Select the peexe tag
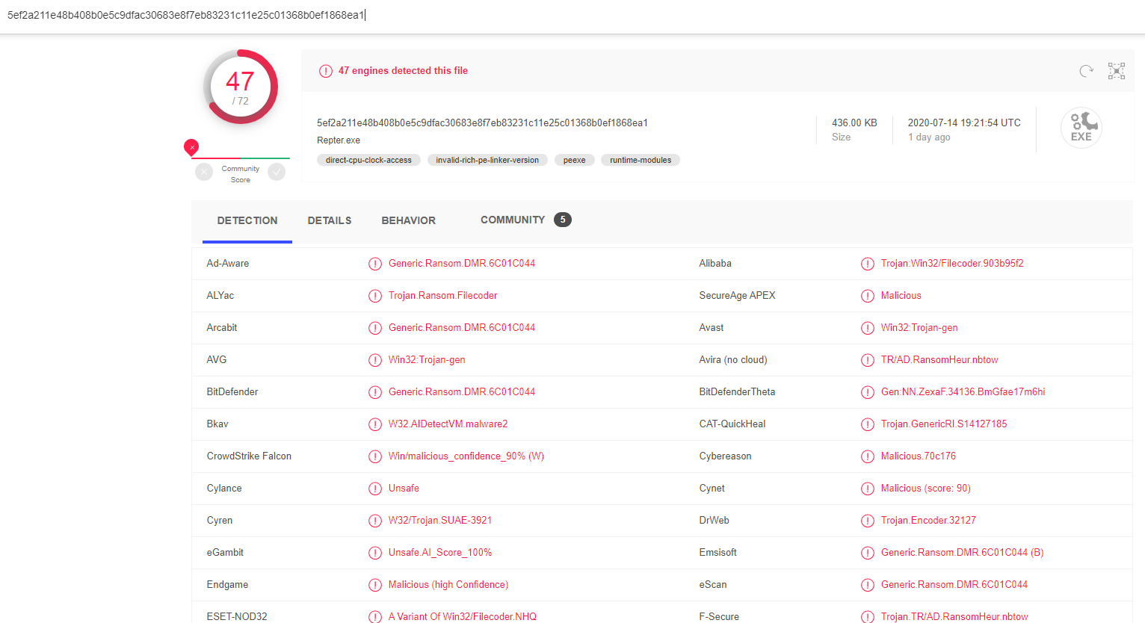 (x=574, y=160)
